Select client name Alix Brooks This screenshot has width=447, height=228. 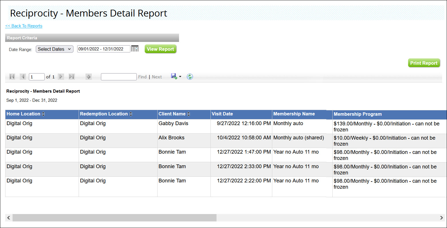click(171, 138)
